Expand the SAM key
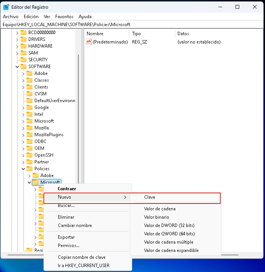The image size is (265, 272). click(17, 53)
